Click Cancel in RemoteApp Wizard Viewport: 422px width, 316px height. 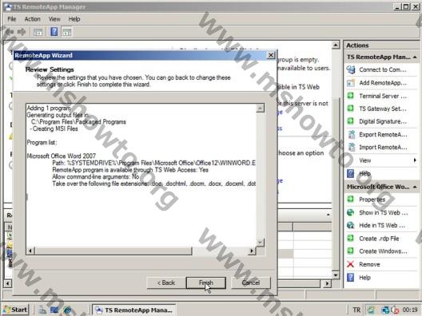click(x=251, y=283)
